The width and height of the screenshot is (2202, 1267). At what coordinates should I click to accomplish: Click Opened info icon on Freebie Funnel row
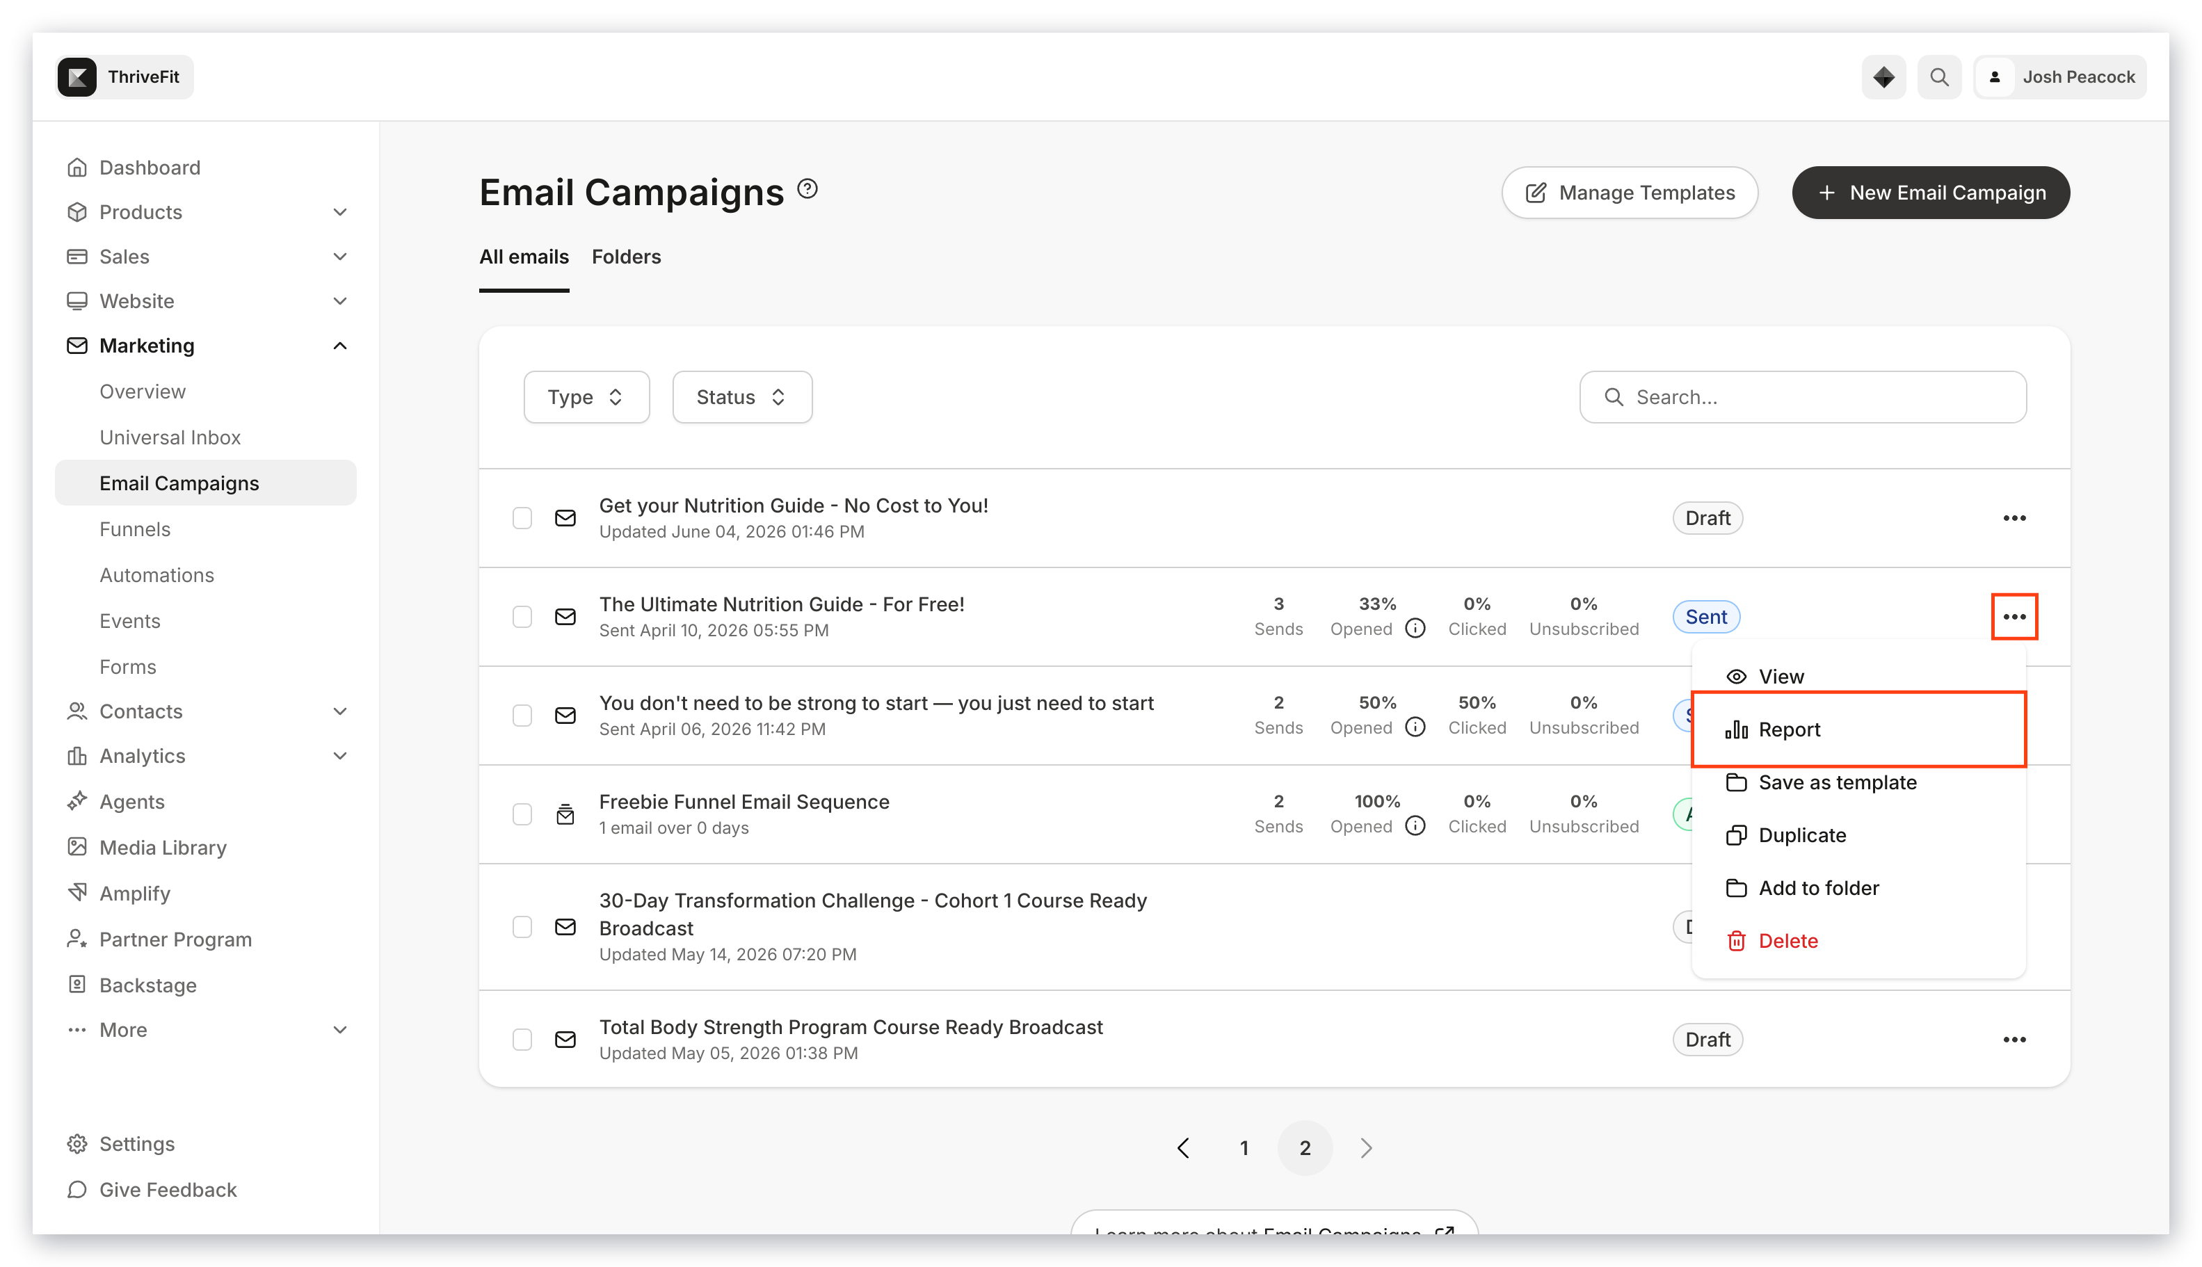tap(1415, 826)
